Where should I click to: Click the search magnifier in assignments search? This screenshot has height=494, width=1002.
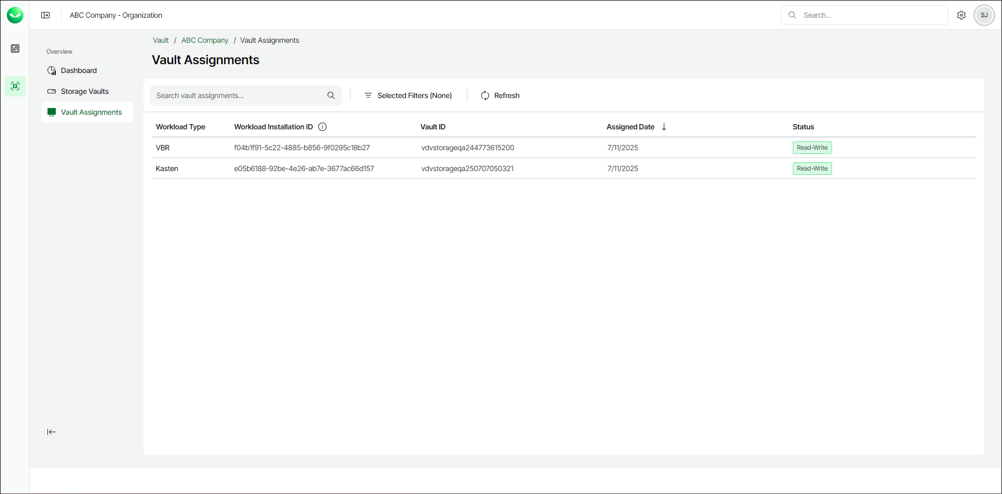coord(331,95)
